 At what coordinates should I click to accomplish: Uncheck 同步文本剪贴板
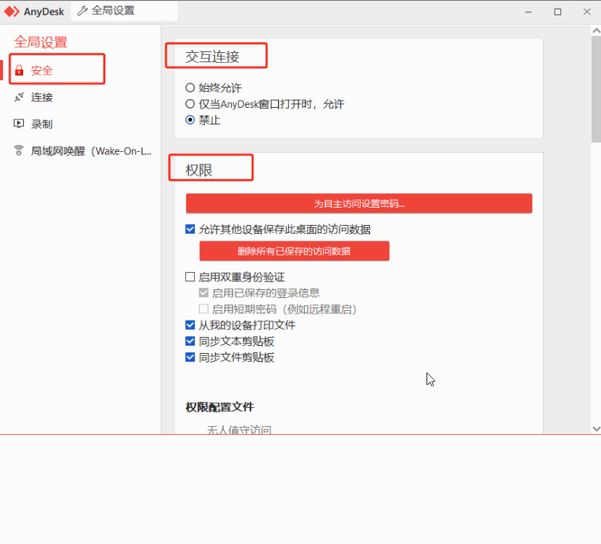(x=190, y=341)
